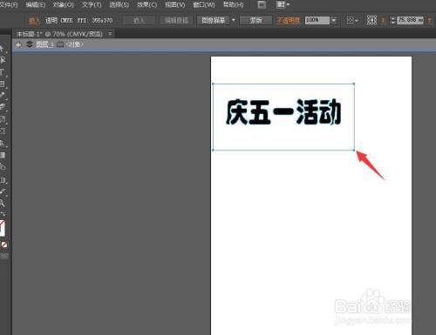Select the Rectangle tool
Viewport: 436px width, 335px height.
[x=3, y=84]
